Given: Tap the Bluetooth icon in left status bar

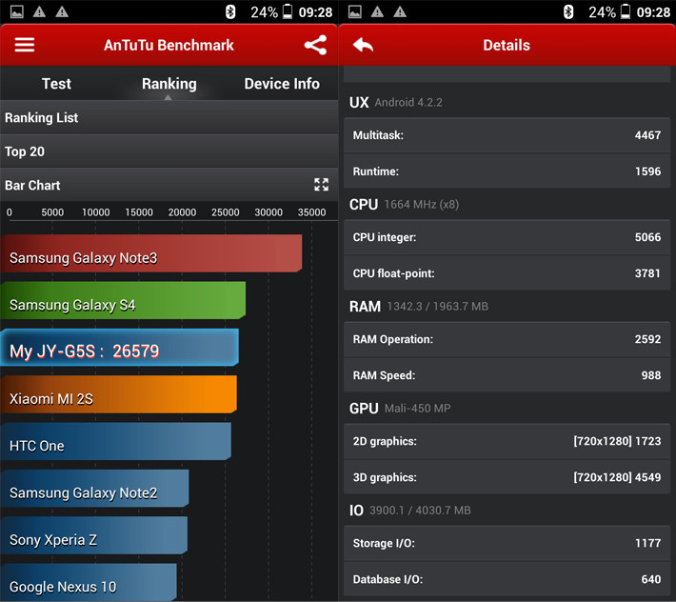Looking at the screenshot, I should tap(230, 11).
